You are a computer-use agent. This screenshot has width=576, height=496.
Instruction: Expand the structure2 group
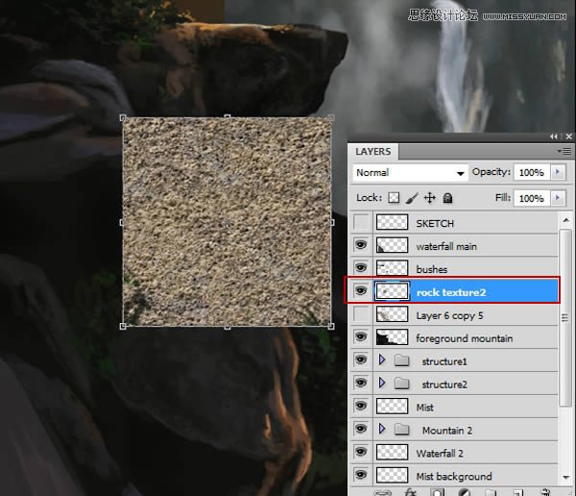382,383
